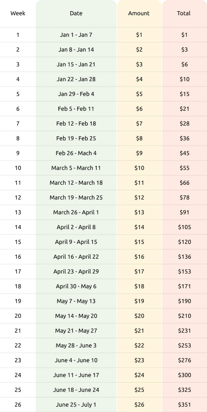Click the Amount column header
Screen dimensions: 207x412
tap(139, 13)
